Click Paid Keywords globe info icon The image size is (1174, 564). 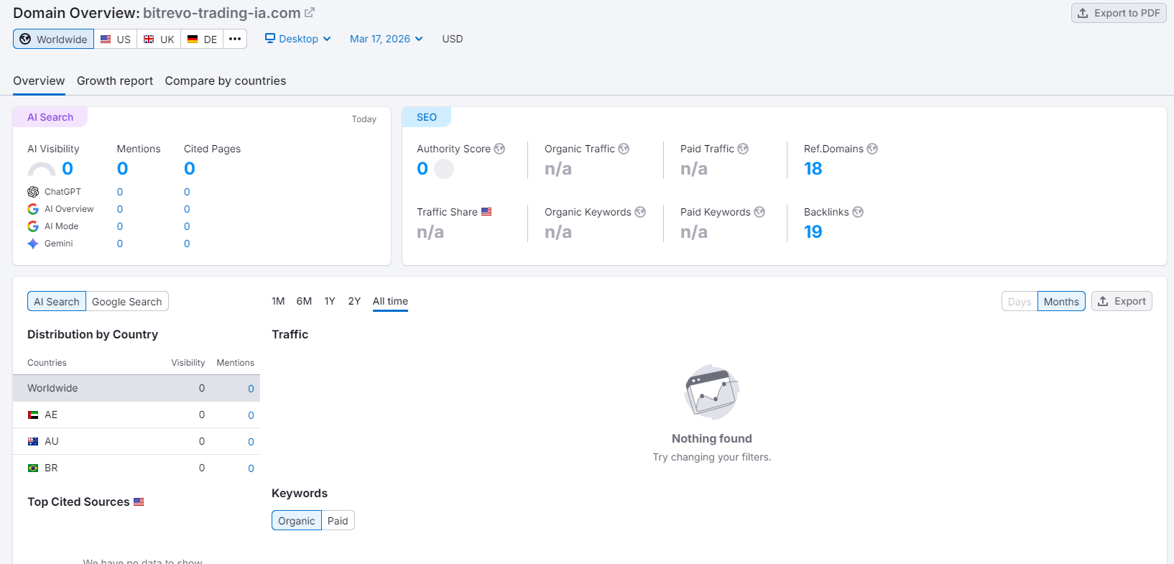coord(759,212)
